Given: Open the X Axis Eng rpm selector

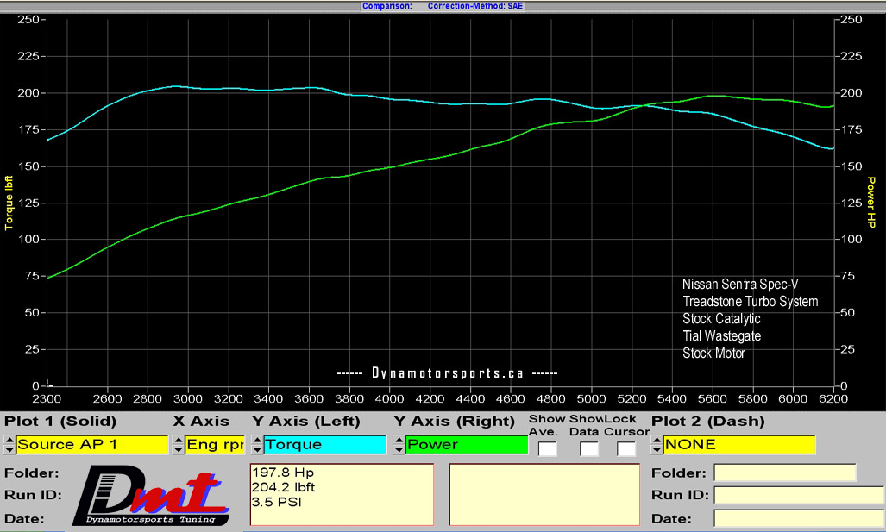Looking at the screenshot, I should 215,444.
